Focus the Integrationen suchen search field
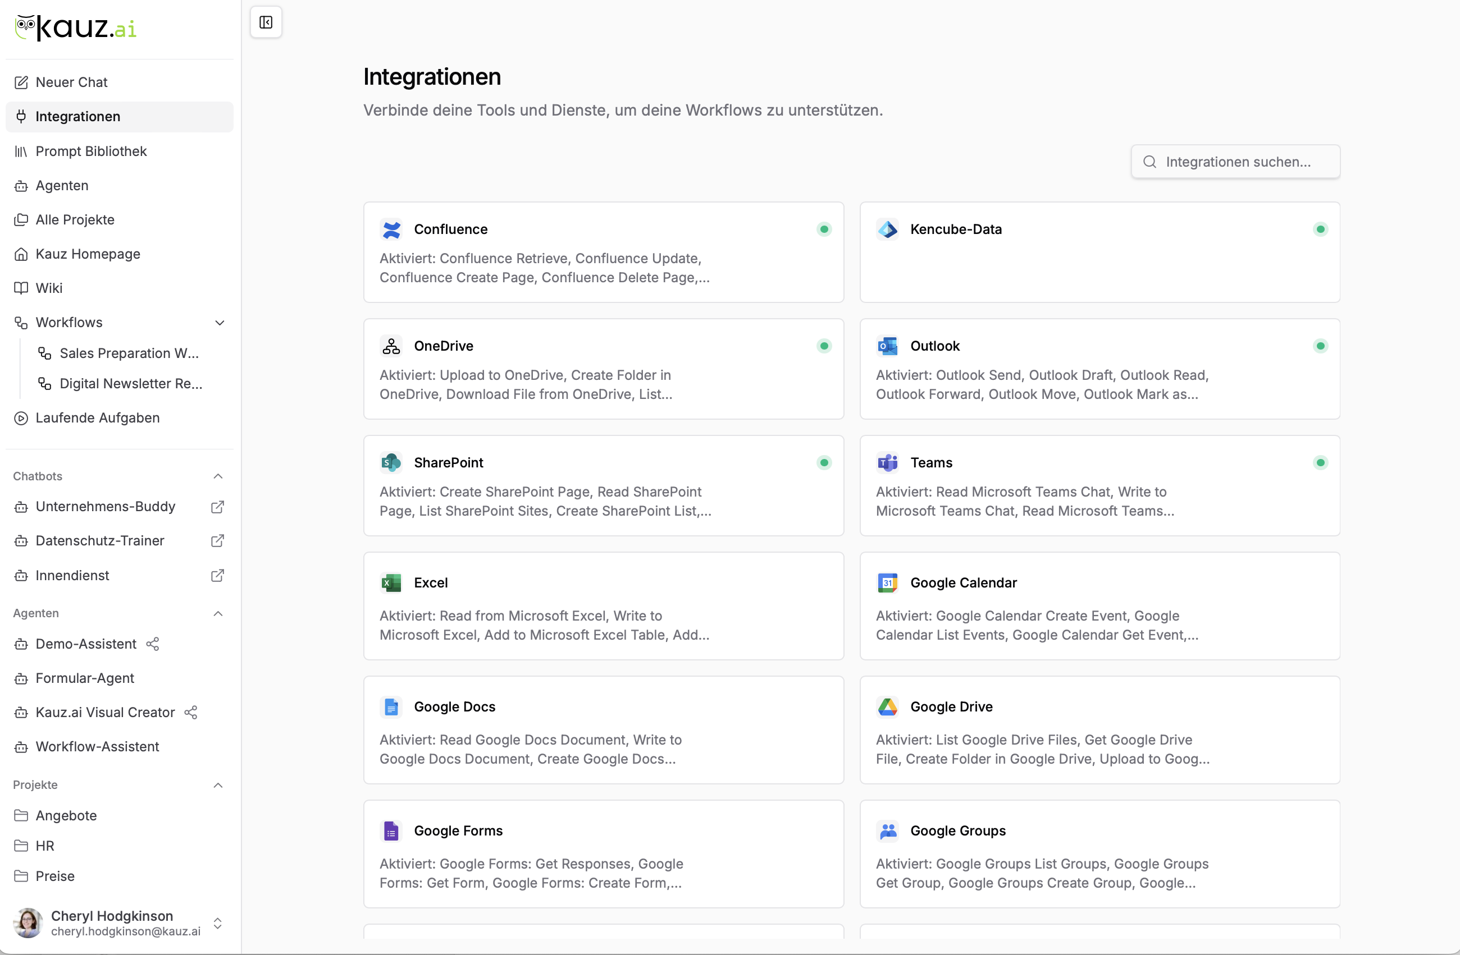Screen dimensions: 1460x955 (1235, 162)
